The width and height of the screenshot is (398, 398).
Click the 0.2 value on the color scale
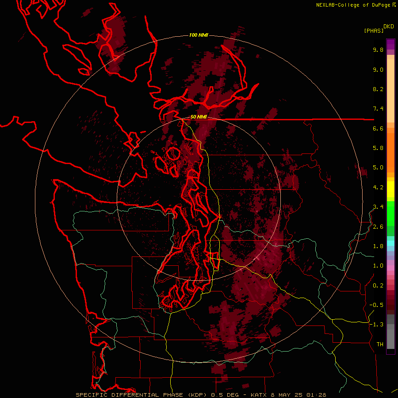pyautogui.click(x=378, y=286)
